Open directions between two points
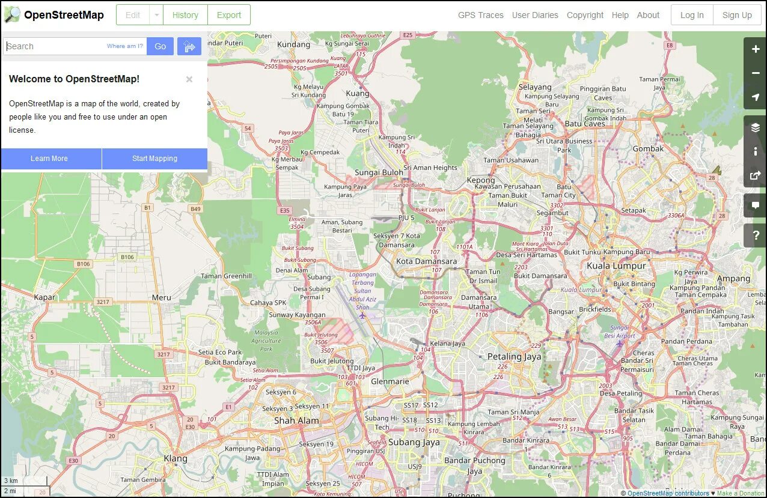Screen dimensions: 767x498 click(189, 46)
